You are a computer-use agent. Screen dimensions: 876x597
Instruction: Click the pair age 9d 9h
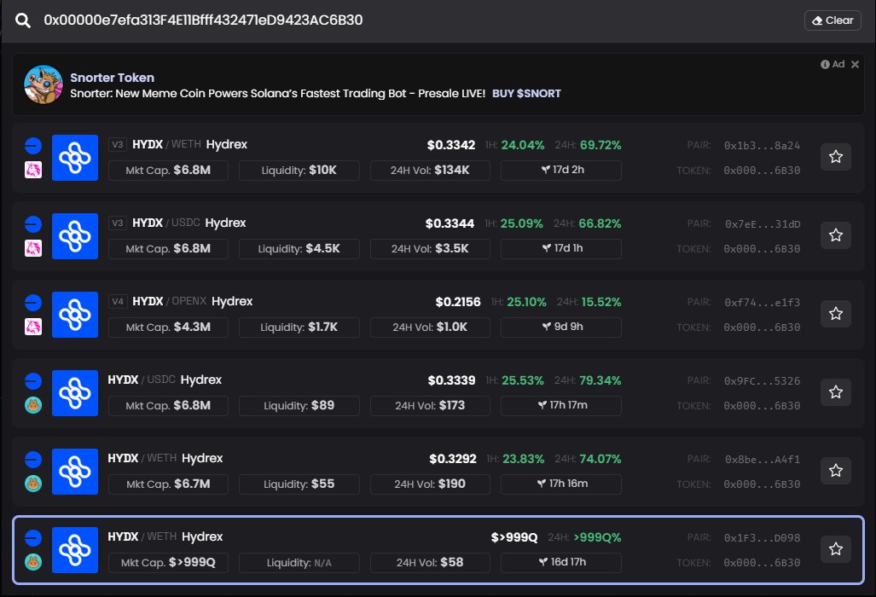pos(561,327)
